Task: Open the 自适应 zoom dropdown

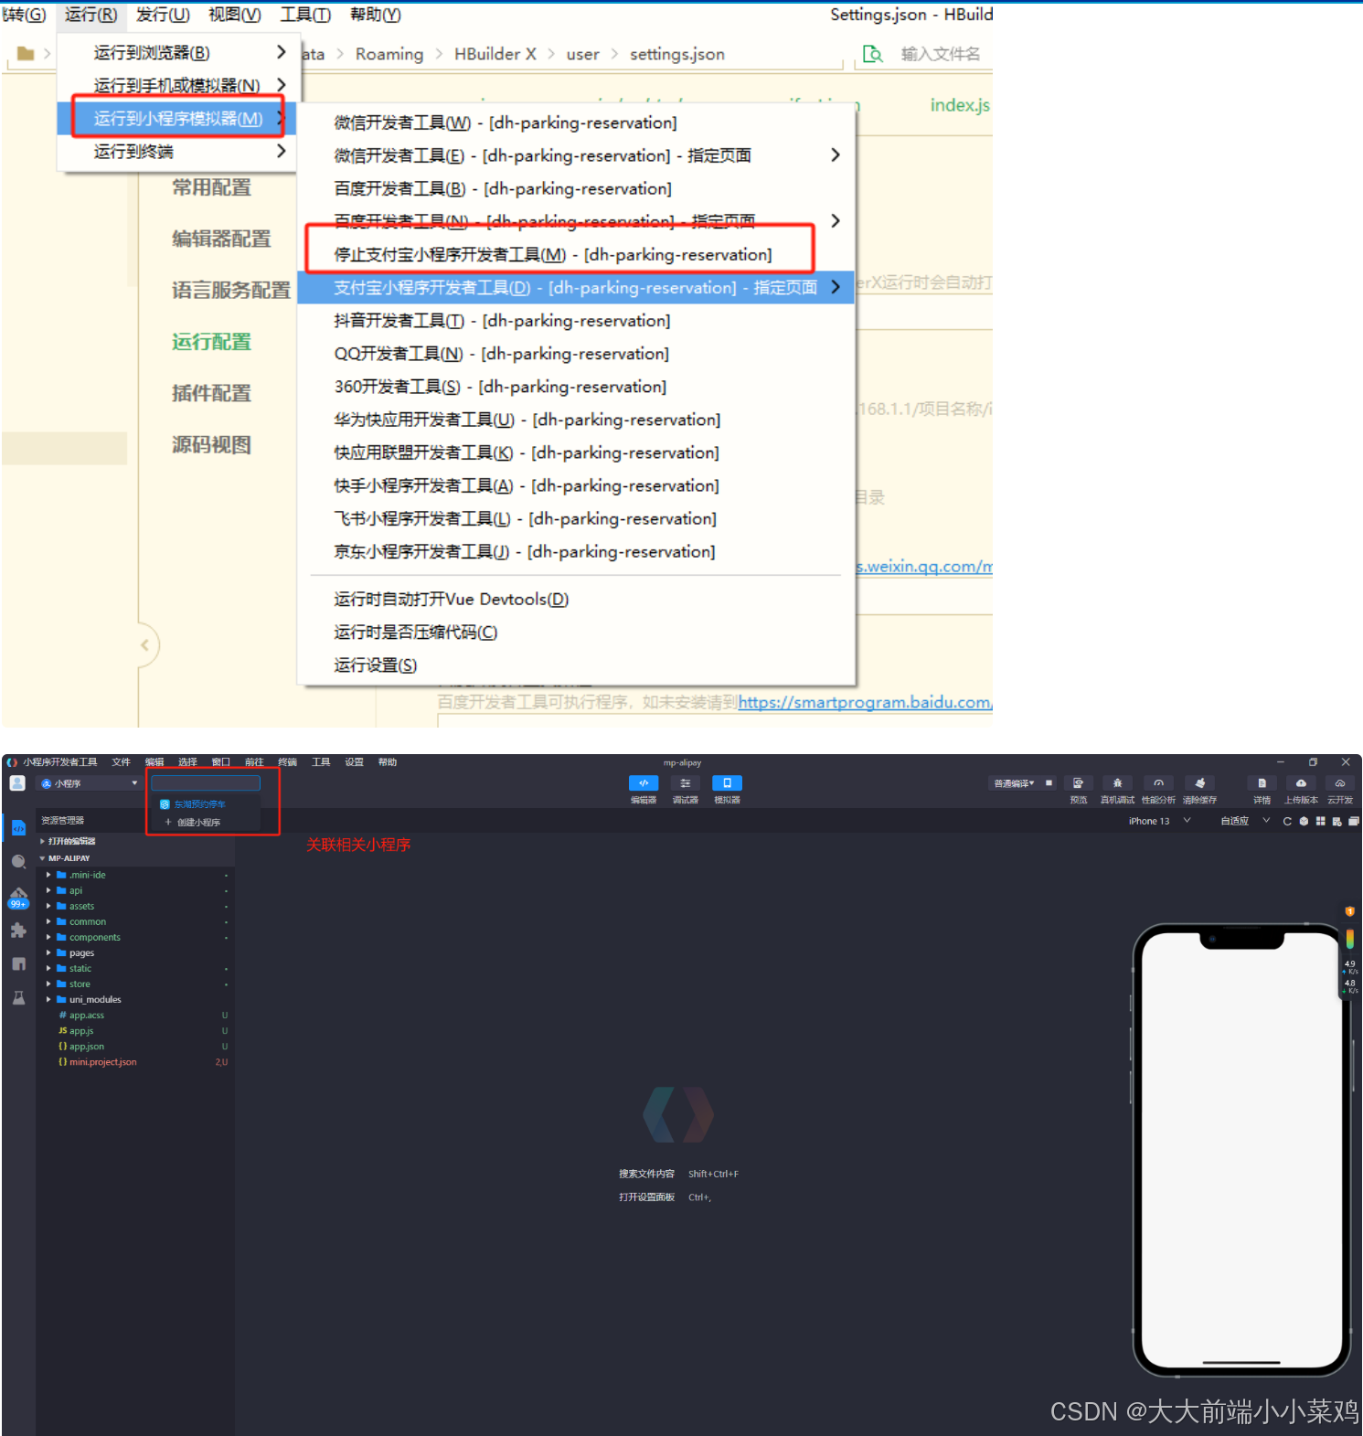Action: (x=1245, y=821)
